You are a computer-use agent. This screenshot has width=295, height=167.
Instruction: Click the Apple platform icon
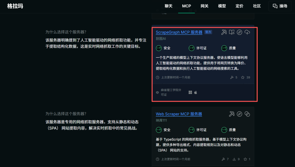pyautogui.click(x=196, y=92)
